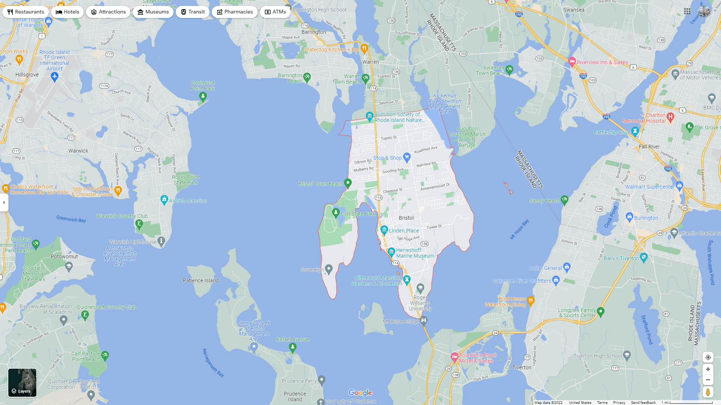Click the Warwick Lighthouse marker
The image size is (721, 405).
pyautogui.click(x=161, y=241)
